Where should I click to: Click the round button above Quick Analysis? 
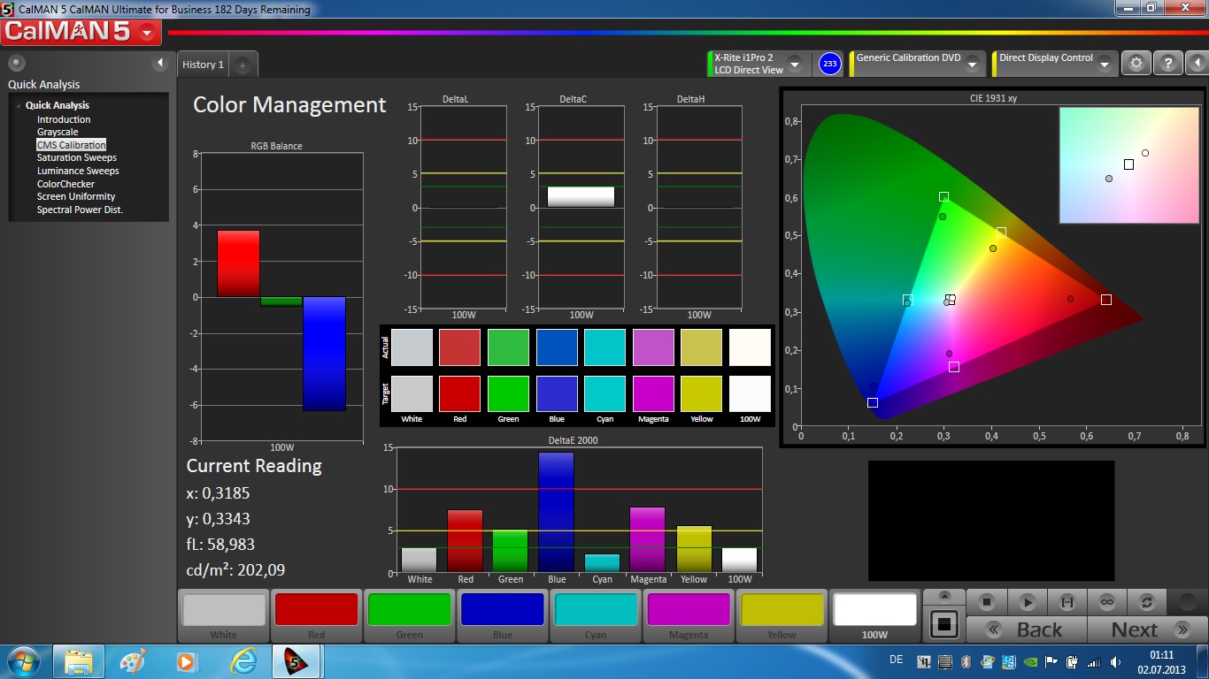[x=17, y=63]
